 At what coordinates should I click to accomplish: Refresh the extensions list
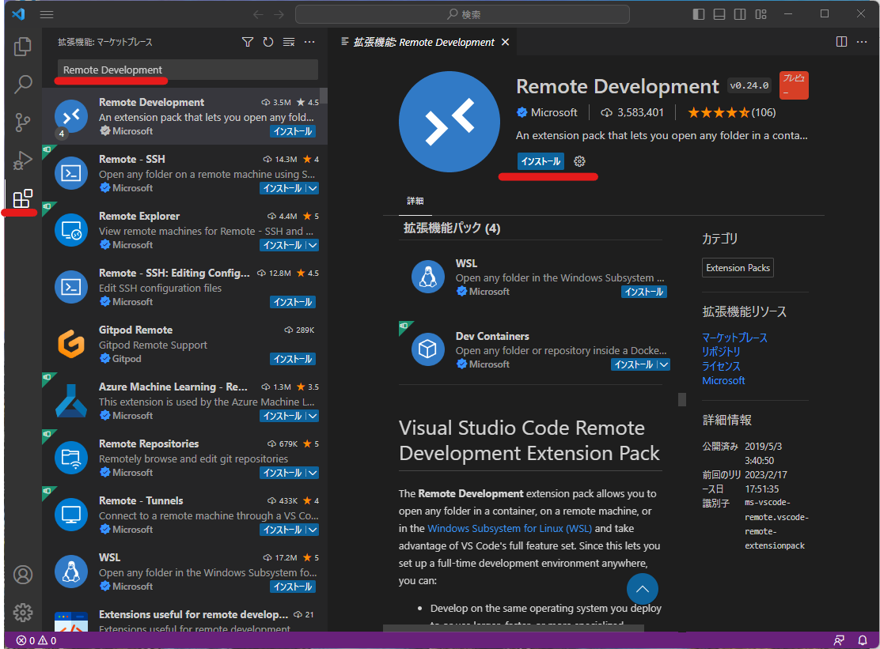click(268, 41)
